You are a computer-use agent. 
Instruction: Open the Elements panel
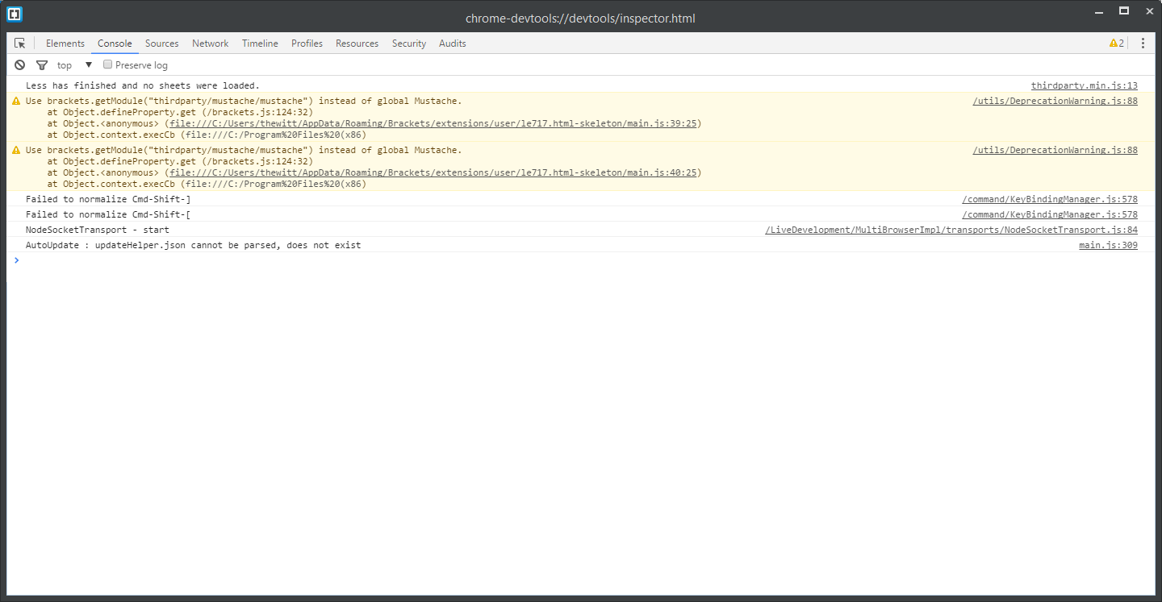65,44
